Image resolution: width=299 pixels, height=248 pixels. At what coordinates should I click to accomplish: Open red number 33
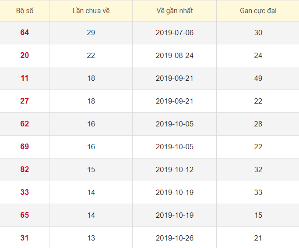pyautogui.click(x=25, y=192)
